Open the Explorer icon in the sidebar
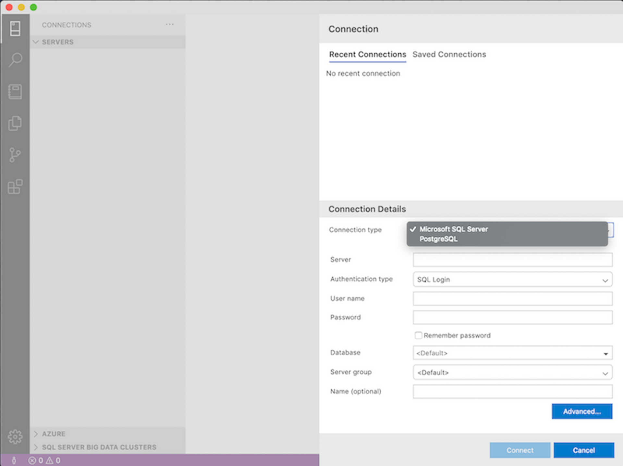The width and height of the screenshot is (623, 466). pos(15,123)
